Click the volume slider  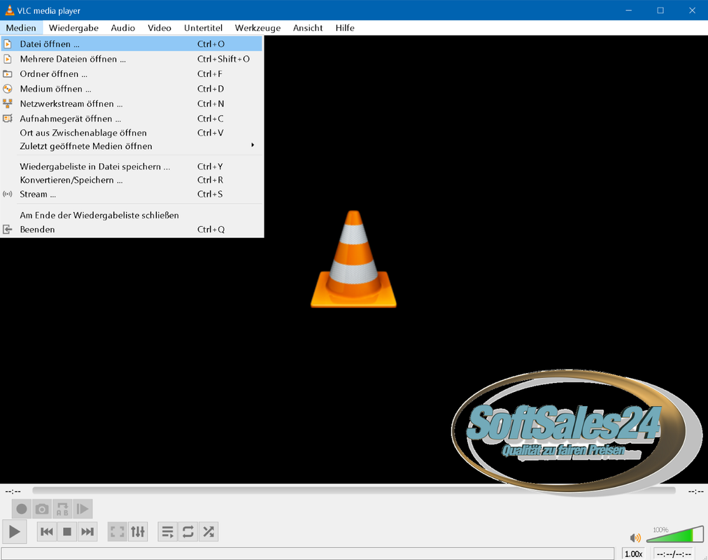(674, 535)
